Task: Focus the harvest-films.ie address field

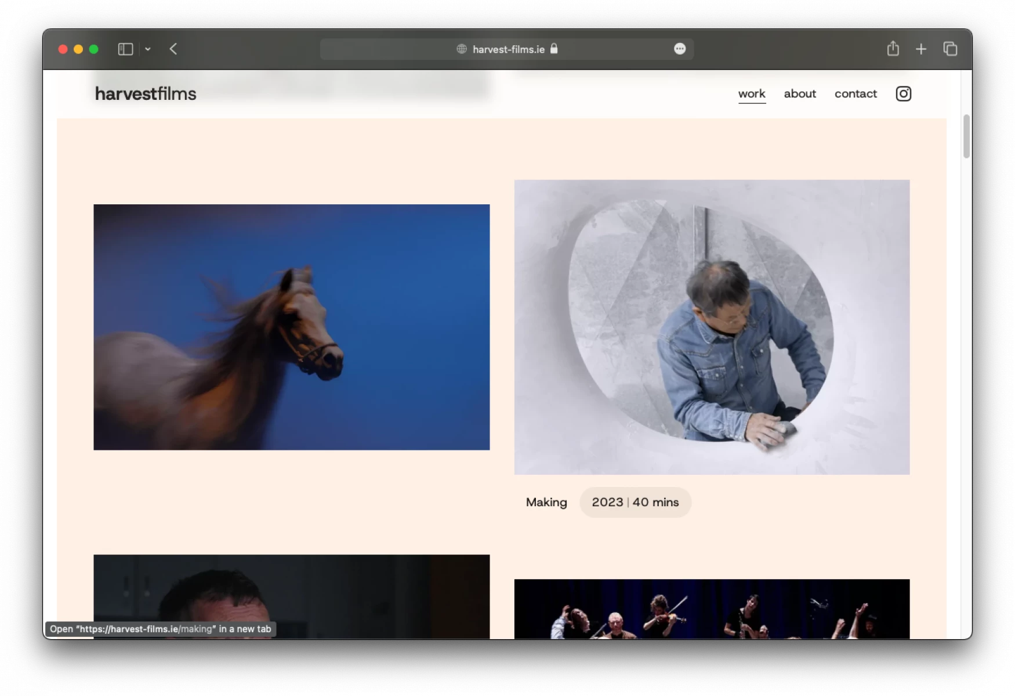Action: click(507, 49)
